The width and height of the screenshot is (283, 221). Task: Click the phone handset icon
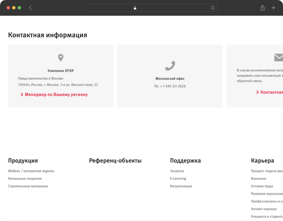pyautogui.click(x=170, y=65)
